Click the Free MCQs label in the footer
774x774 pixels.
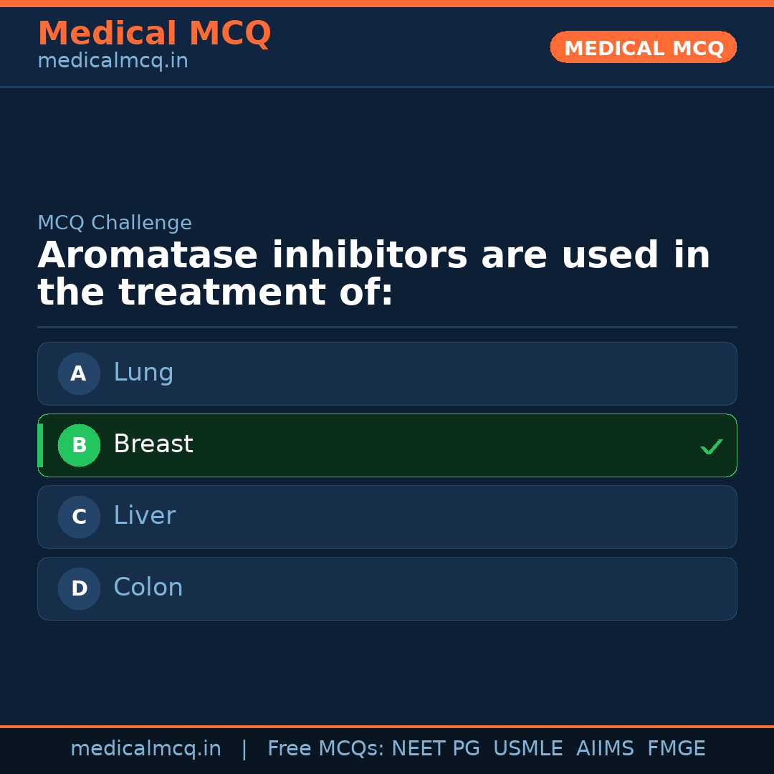(325, 749)
